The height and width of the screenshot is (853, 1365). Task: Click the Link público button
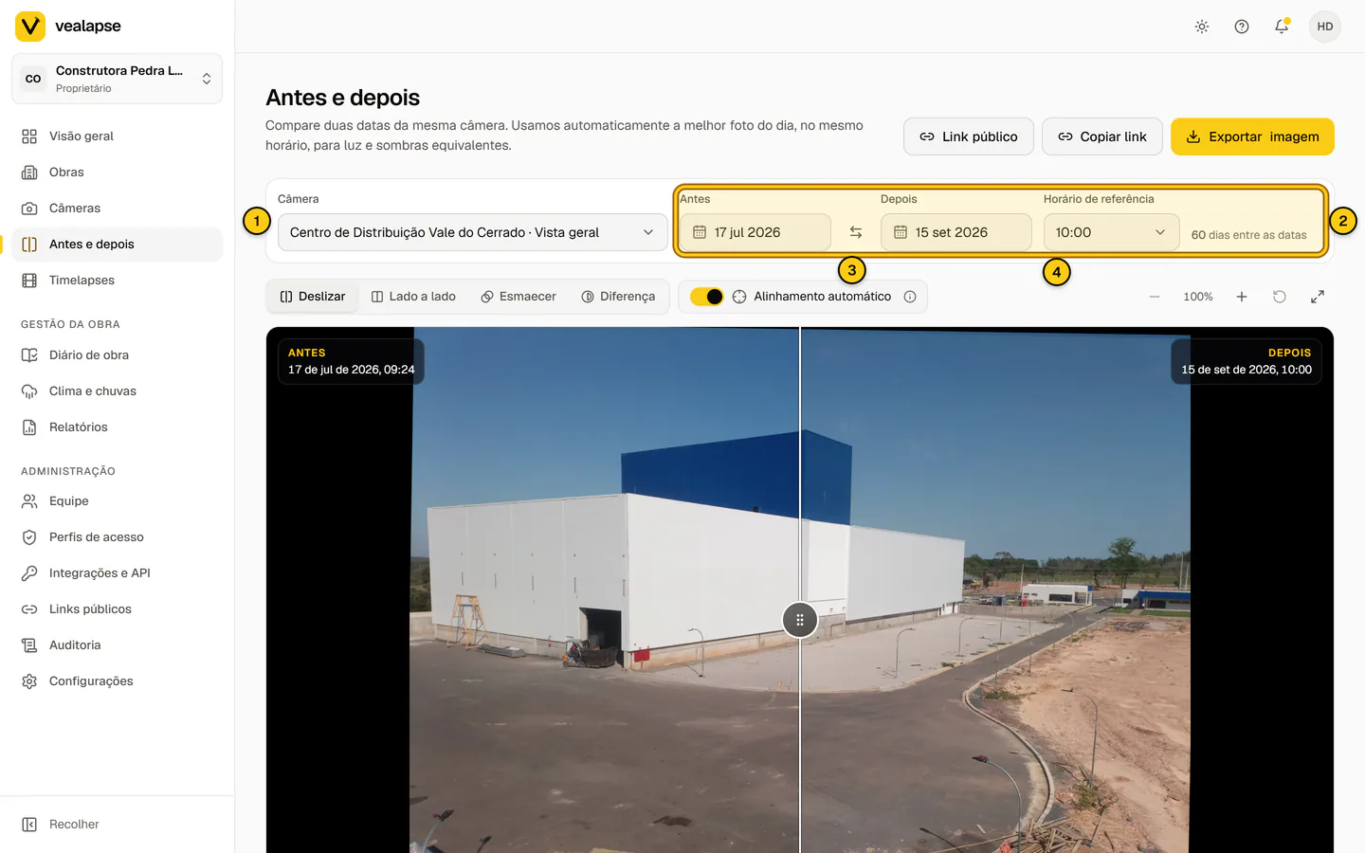[968, 136]
